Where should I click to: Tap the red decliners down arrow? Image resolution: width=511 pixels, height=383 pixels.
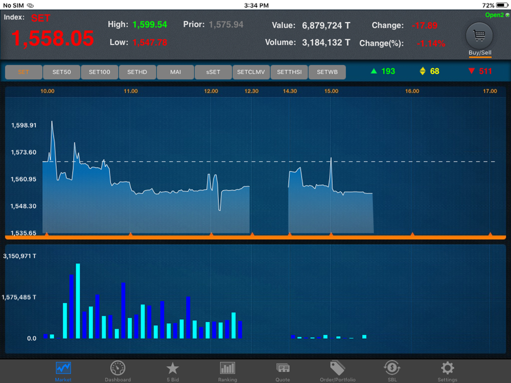(x=471, y=71)
